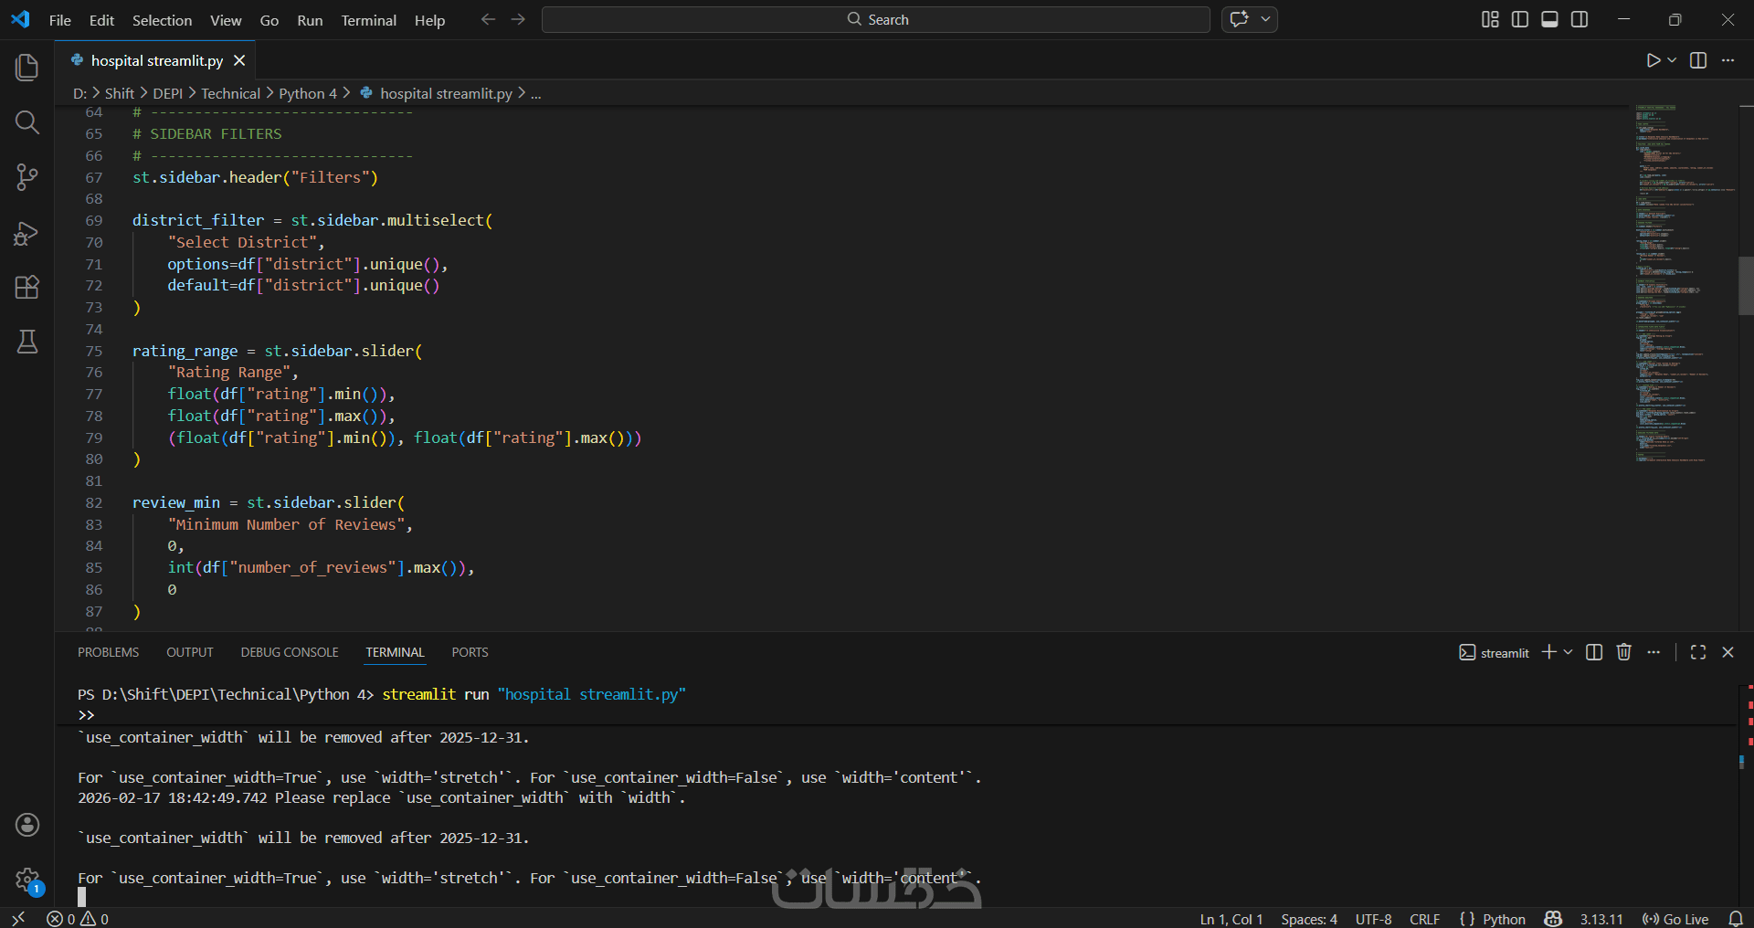Select the 3.13.11 Python interpreter
This screenshot has height=928, width=1754.
1601,919
